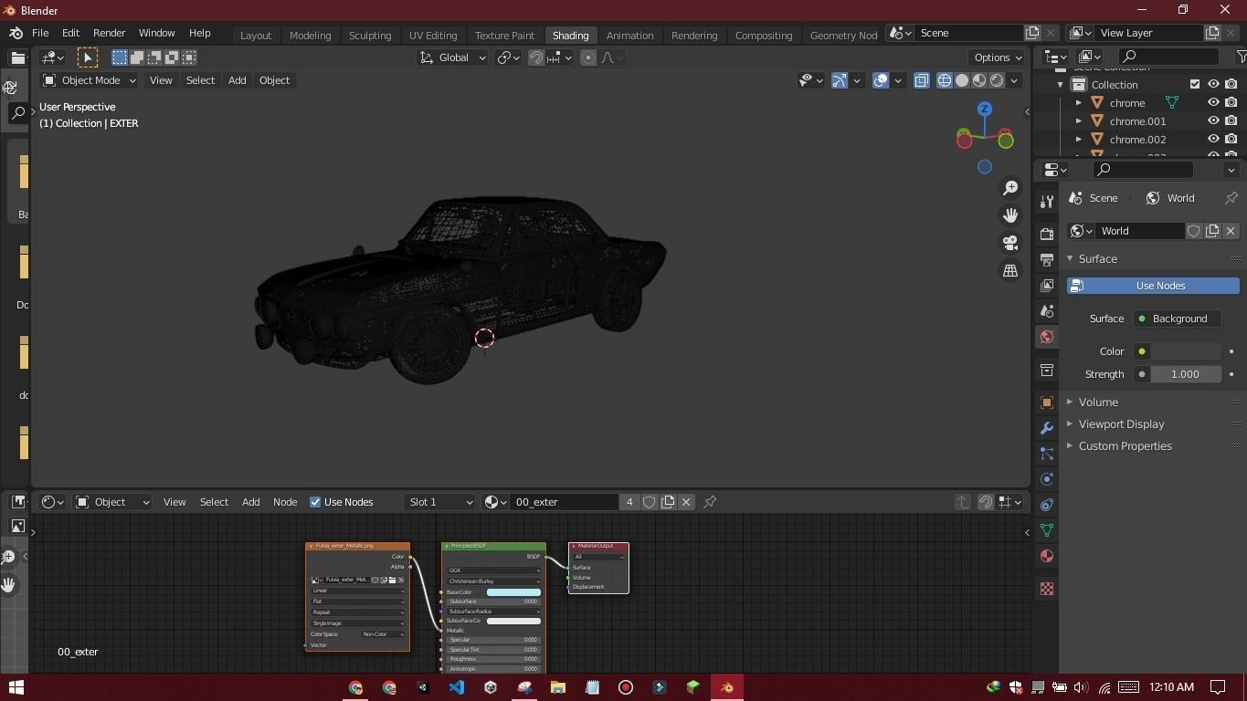
Task: Hide the chrome object in viewport
Action: point(1213,103)
